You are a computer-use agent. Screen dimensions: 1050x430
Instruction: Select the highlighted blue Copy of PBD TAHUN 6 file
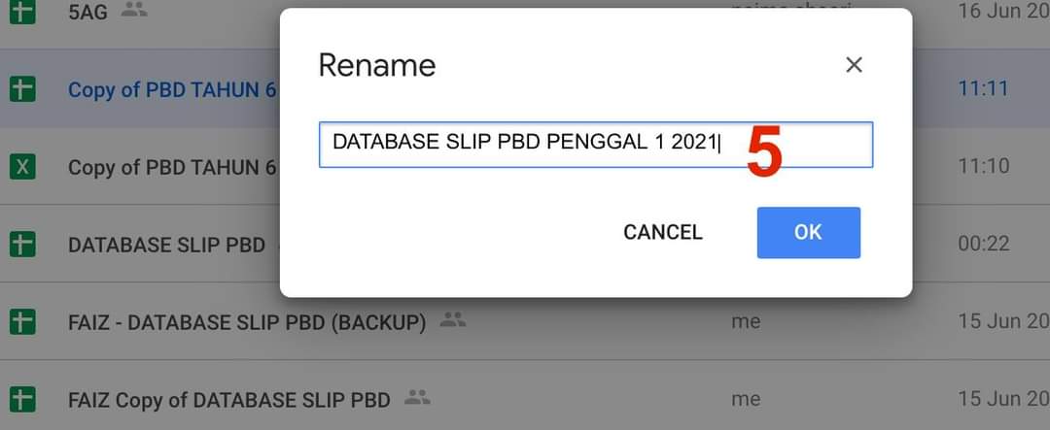coord(171,90)
